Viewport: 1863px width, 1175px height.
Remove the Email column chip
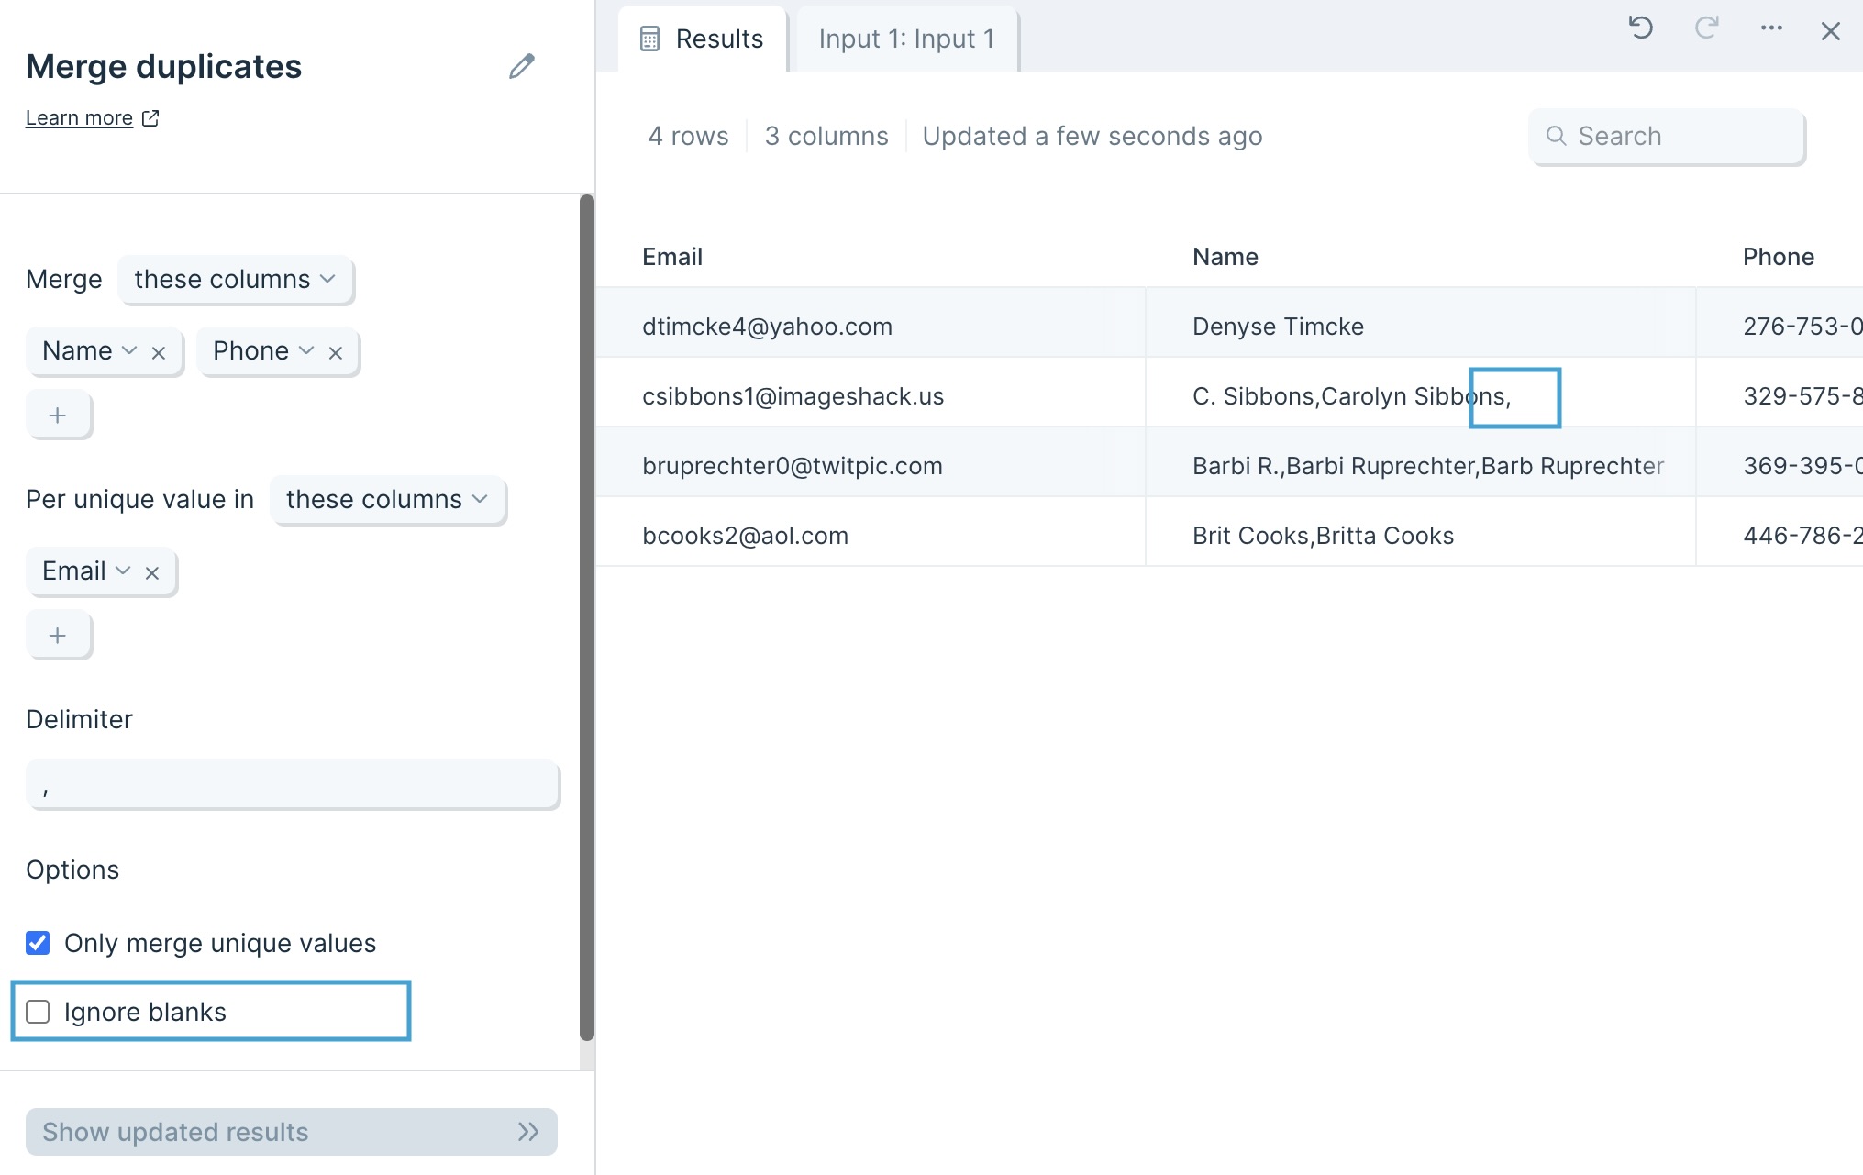point(152,573)
